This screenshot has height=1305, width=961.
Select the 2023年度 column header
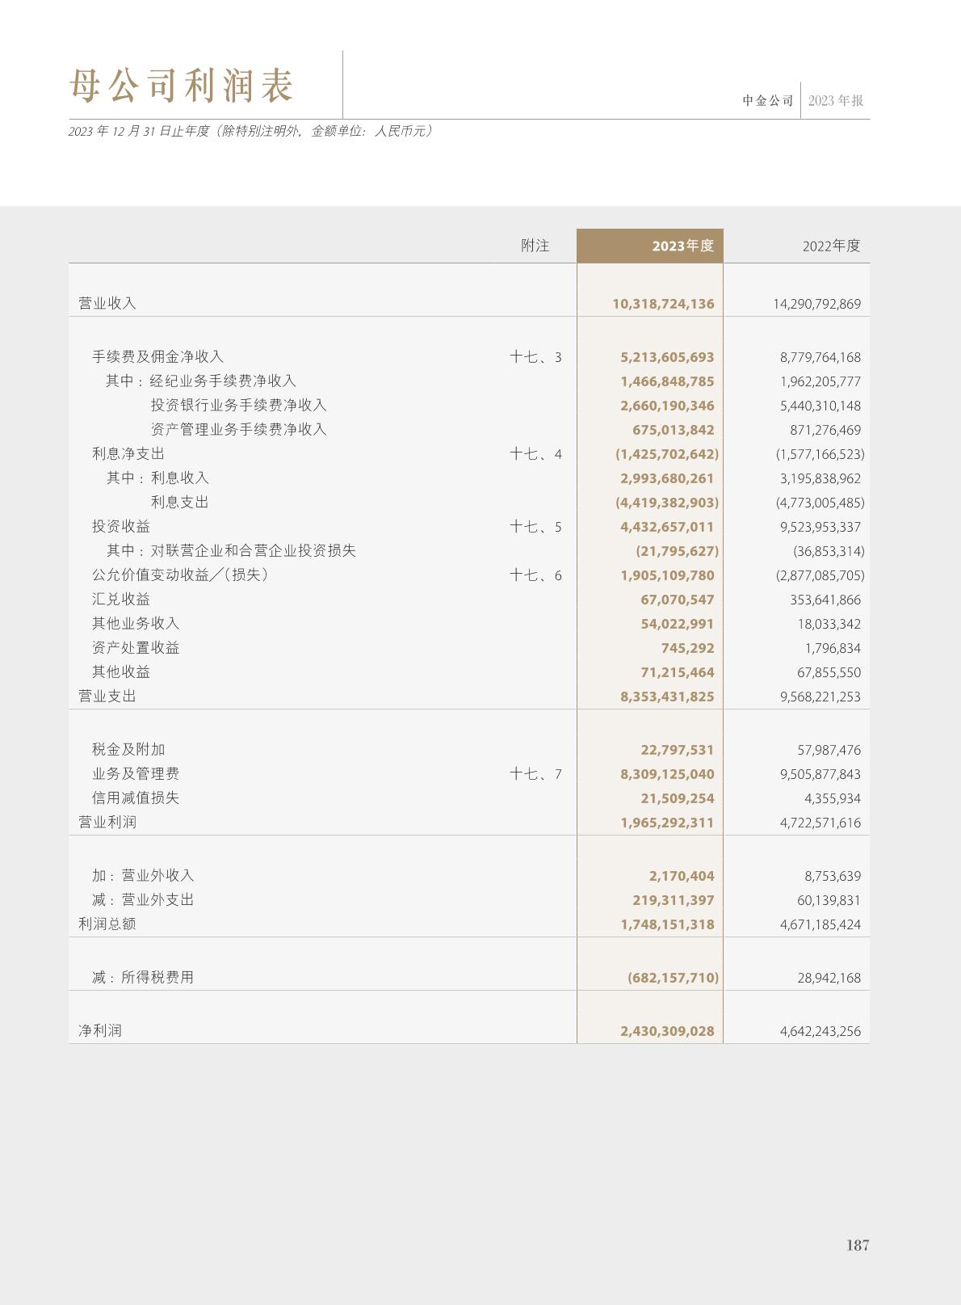point(682,246)
